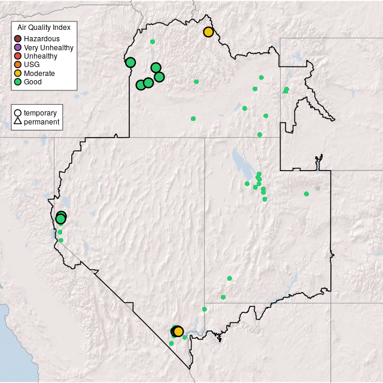
Task: Select the USG orange legend swatch
Action: pyautogui.click(x=18, y=65)
